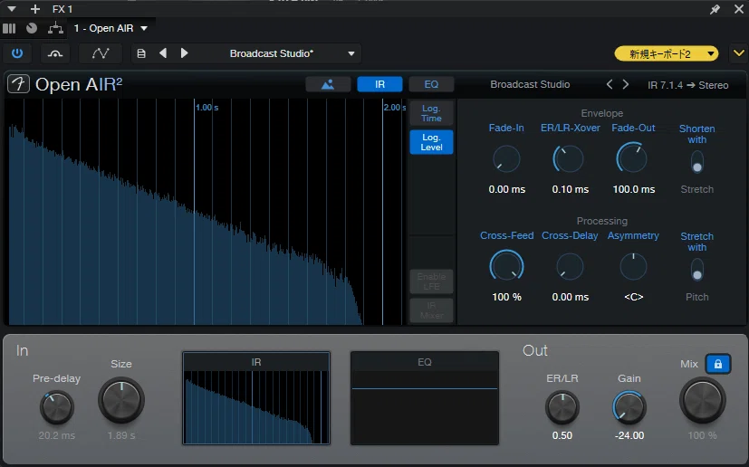Click the Cross-Delay knob
749x467 pixels.
coord(570,266)
